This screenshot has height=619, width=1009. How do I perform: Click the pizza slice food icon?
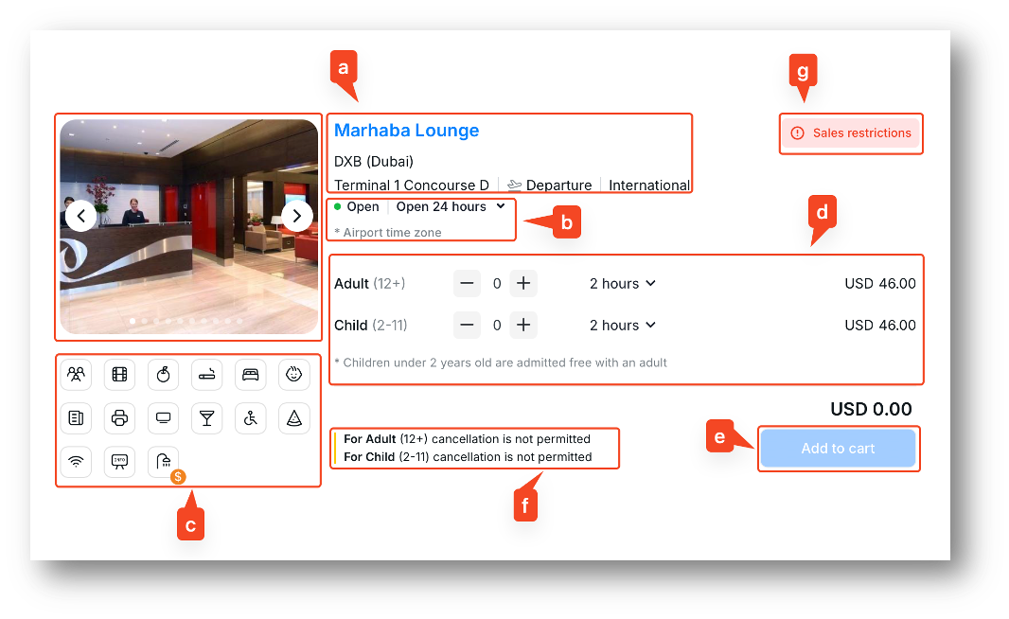(294, 417)
